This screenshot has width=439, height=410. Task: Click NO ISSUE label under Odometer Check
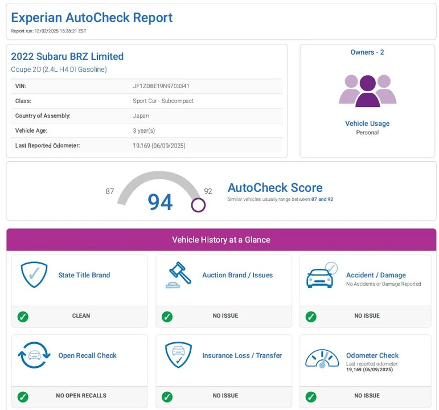(x=367, y=395)
